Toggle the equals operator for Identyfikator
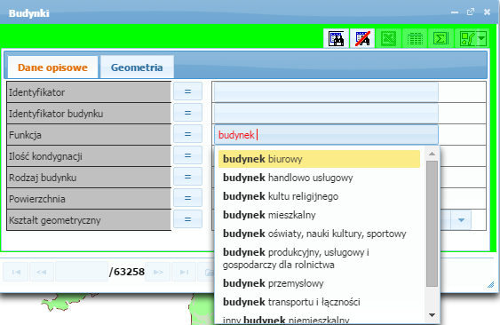The height and width of the screenshot is (325, 500). 187,91
